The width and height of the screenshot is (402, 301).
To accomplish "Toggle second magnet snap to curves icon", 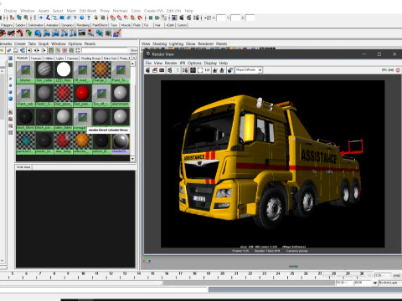I will point(119,18).
